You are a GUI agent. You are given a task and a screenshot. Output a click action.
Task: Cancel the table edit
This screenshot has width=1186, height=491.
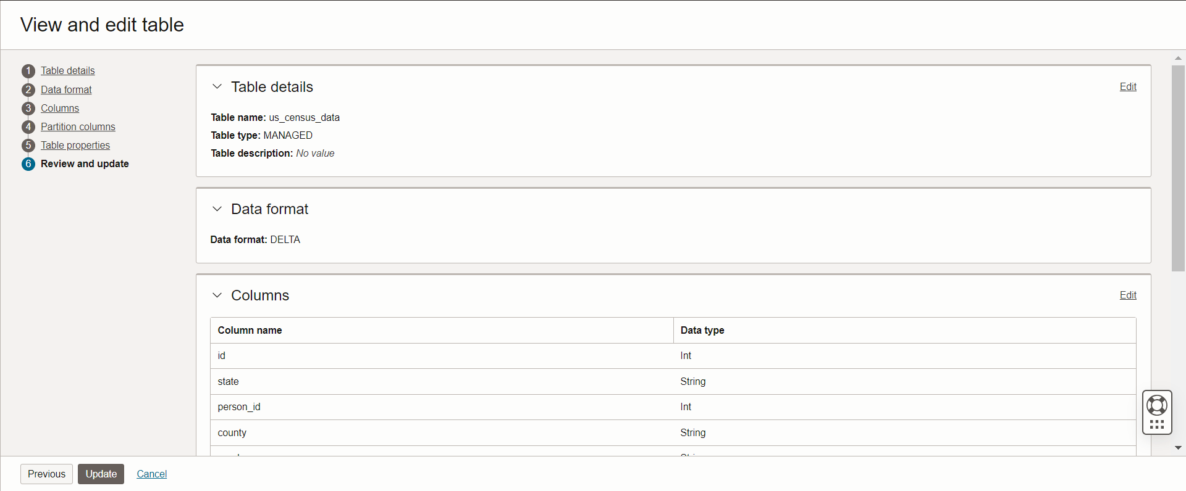pyautogui.click(x=152, y=474)
